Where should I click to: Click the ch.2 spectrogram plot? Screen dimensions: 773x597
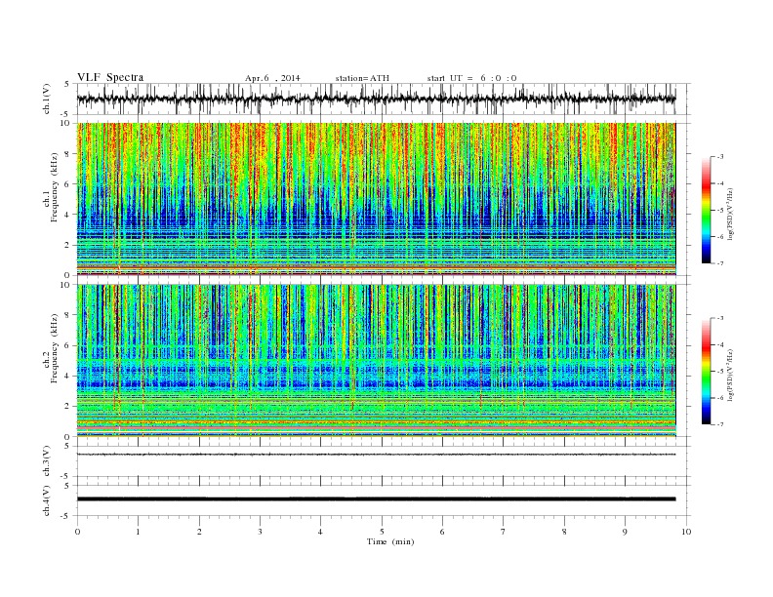click(x=377, y=361)
